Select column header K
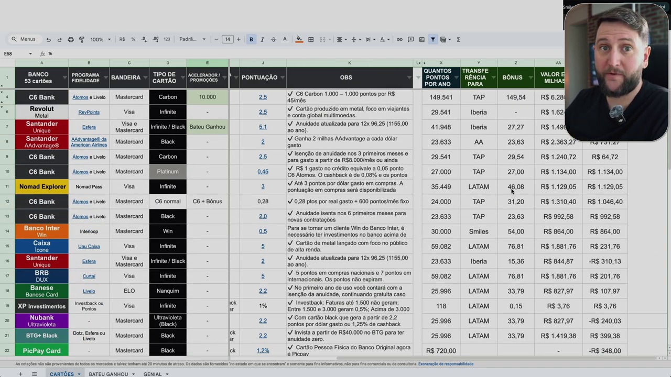671x377 pixels. click(350, 63)
